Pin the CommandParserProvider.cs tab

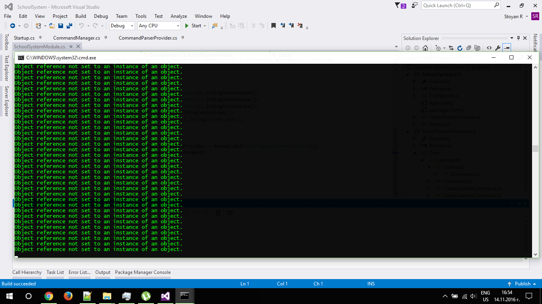(x=183, y=38)
